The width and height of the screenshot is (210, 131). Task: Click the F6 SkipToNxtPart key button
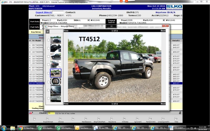tap(99, 119)
